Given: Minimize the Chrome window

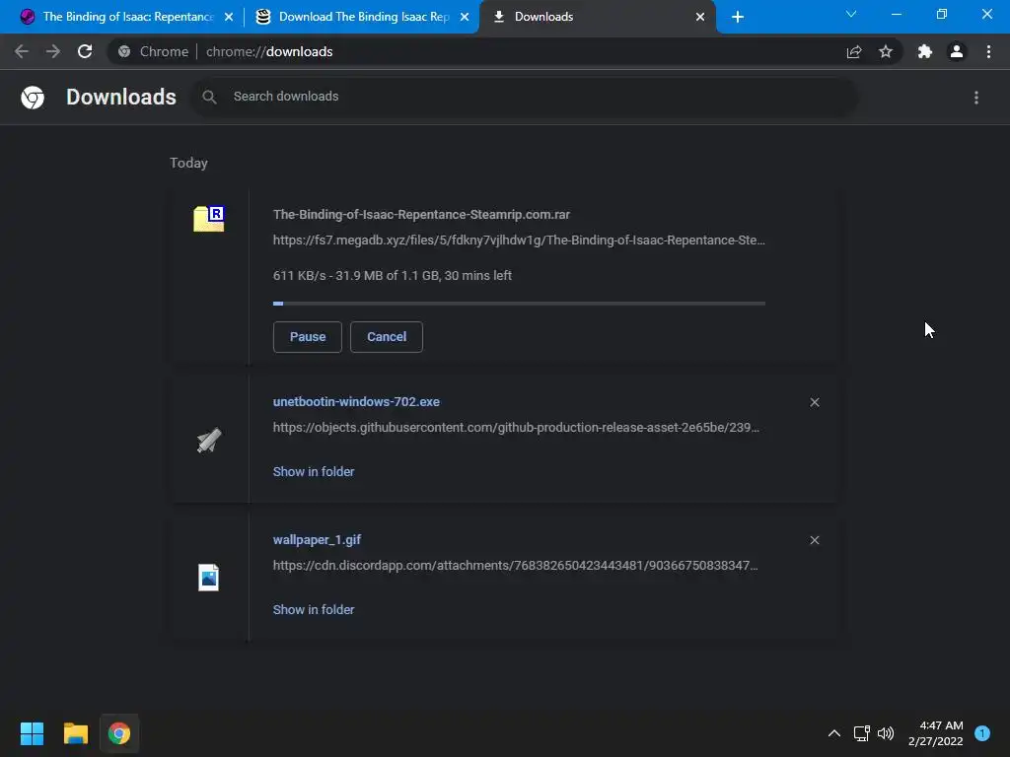Looking at the screenshot, I should pyautogui.click(x=896, y=14).
